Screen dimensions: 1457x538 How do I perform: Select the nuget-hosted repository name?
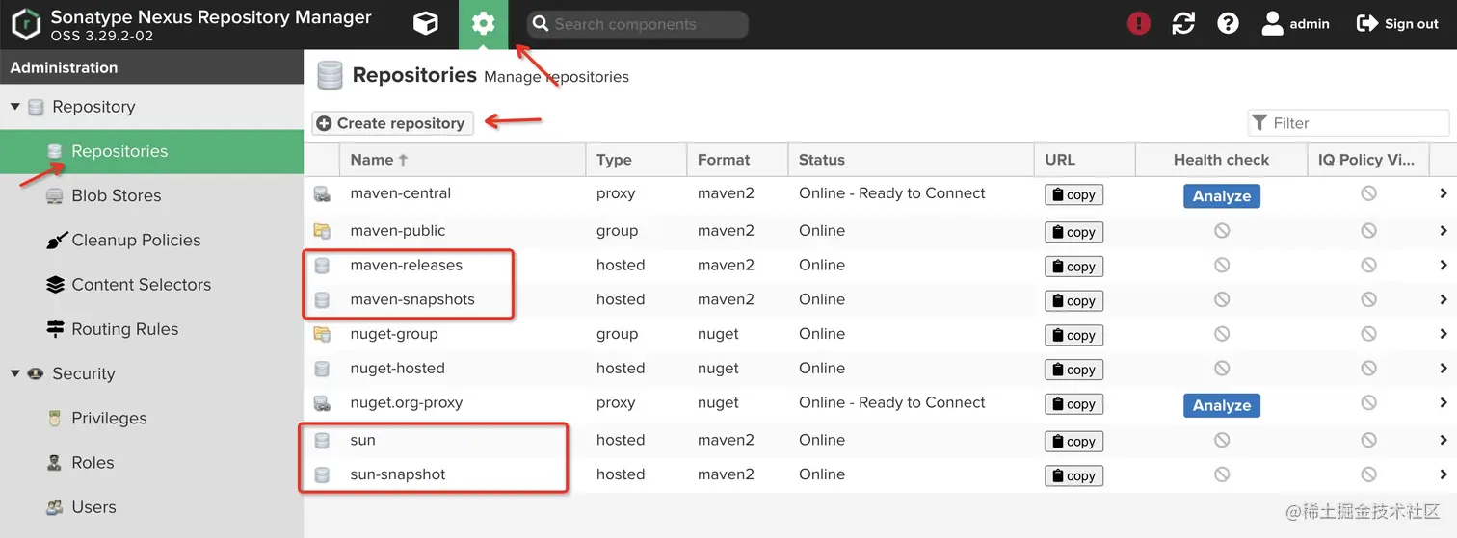397,368
